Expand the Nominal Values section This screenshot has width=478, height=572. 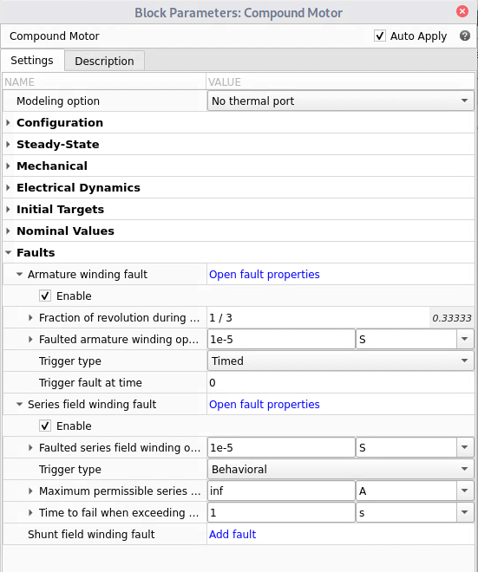8,231
